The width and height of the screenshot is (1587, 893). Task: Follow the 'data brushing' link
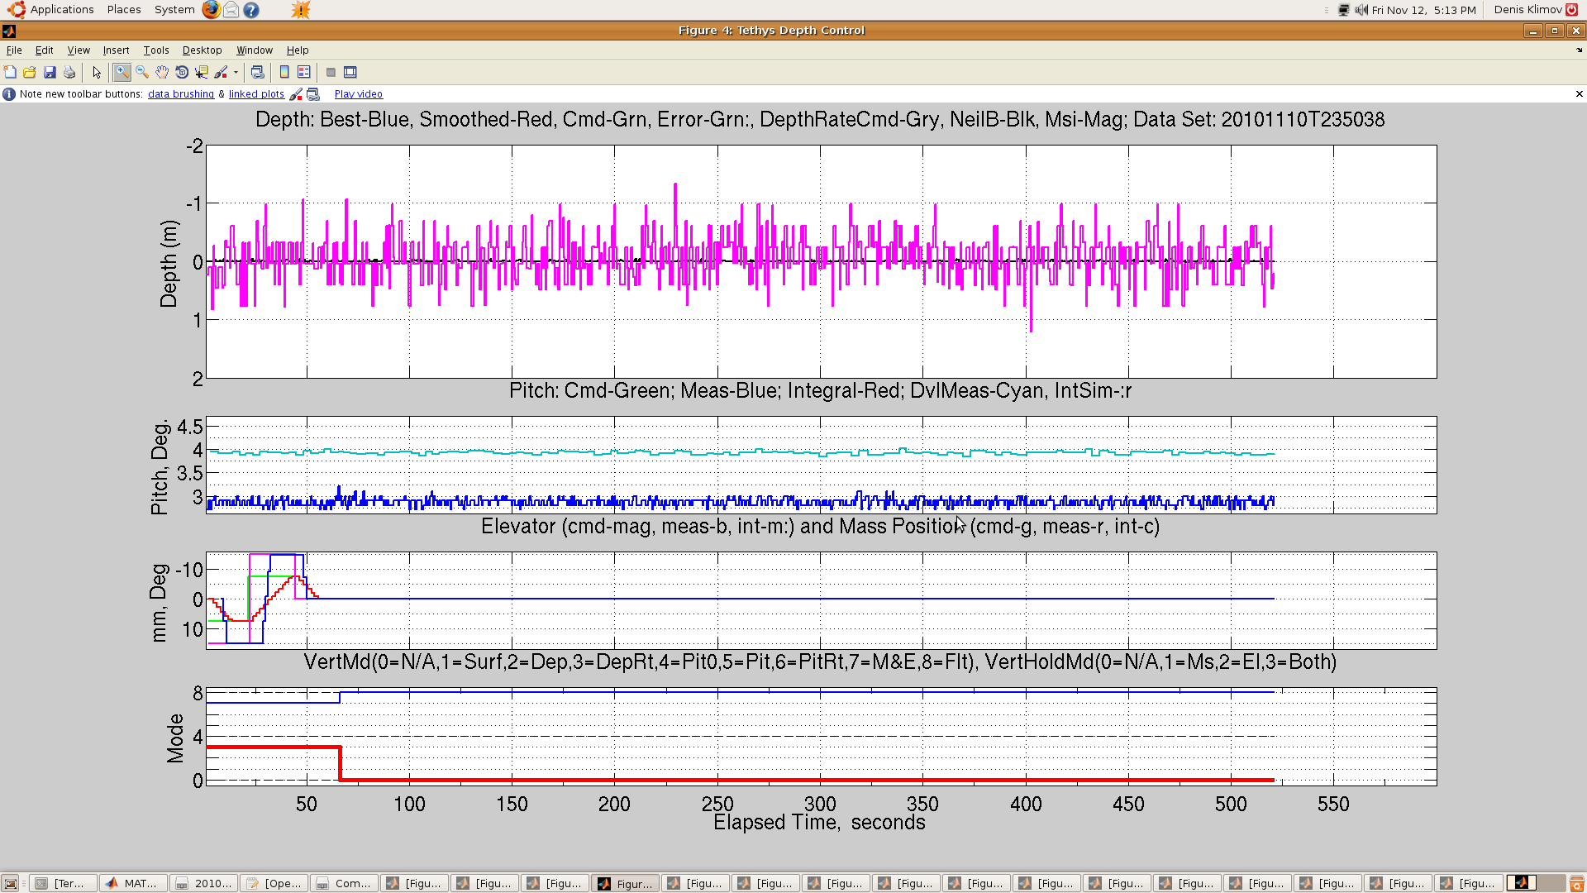181,94
